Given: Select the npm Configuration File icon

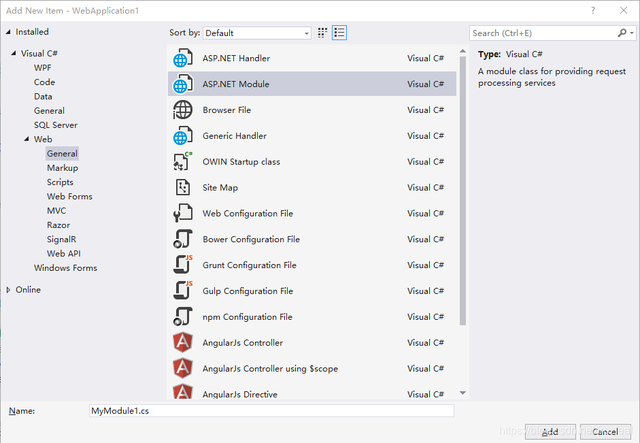Looking at the screenshot, I should [x=182, y=317].
